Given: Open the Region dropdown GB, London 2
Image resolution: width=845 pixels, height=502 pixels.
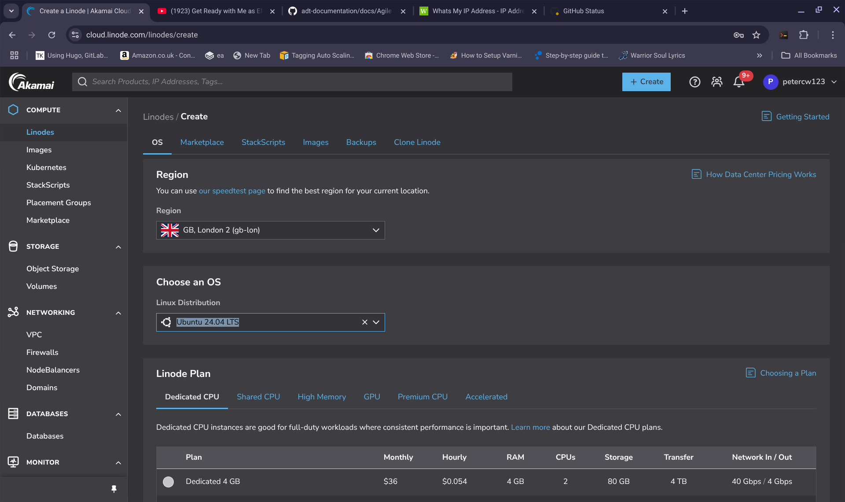Looking at the screenshot, I should pos(270,230).
